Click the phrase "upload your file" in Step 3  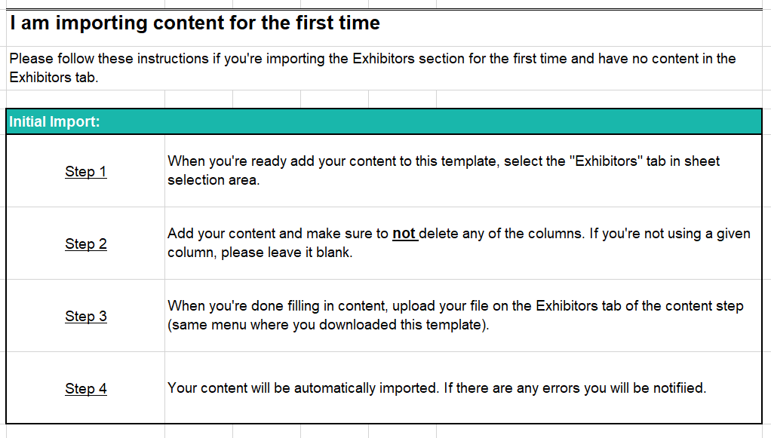click(439, 305)
